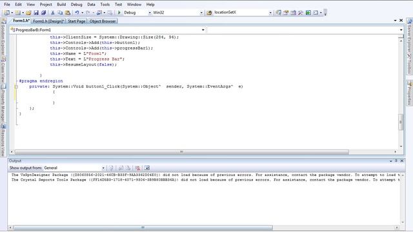The width and height of the screenshot is (413, 232).
Task: Undo the last edit with the Undo icon
Action: [x=77, y=13]
